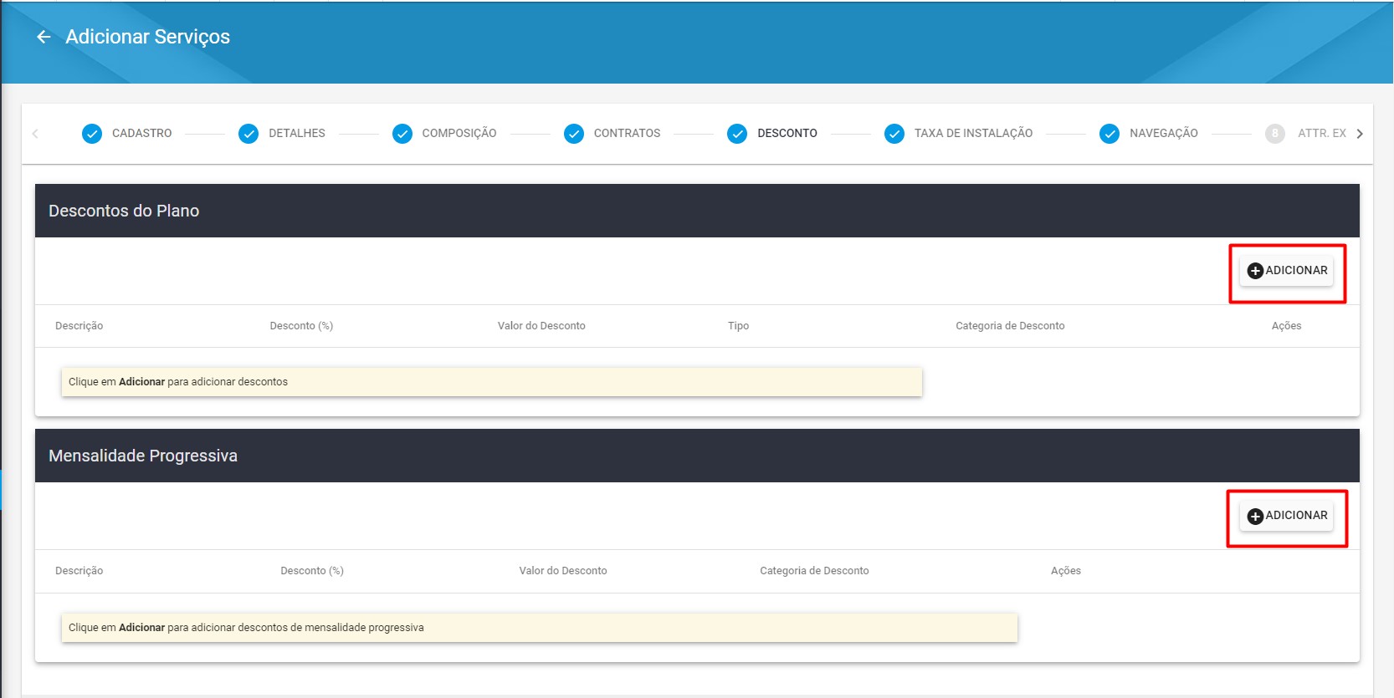Go to the NAVEGAÇÃO step

pos(1164,134)
